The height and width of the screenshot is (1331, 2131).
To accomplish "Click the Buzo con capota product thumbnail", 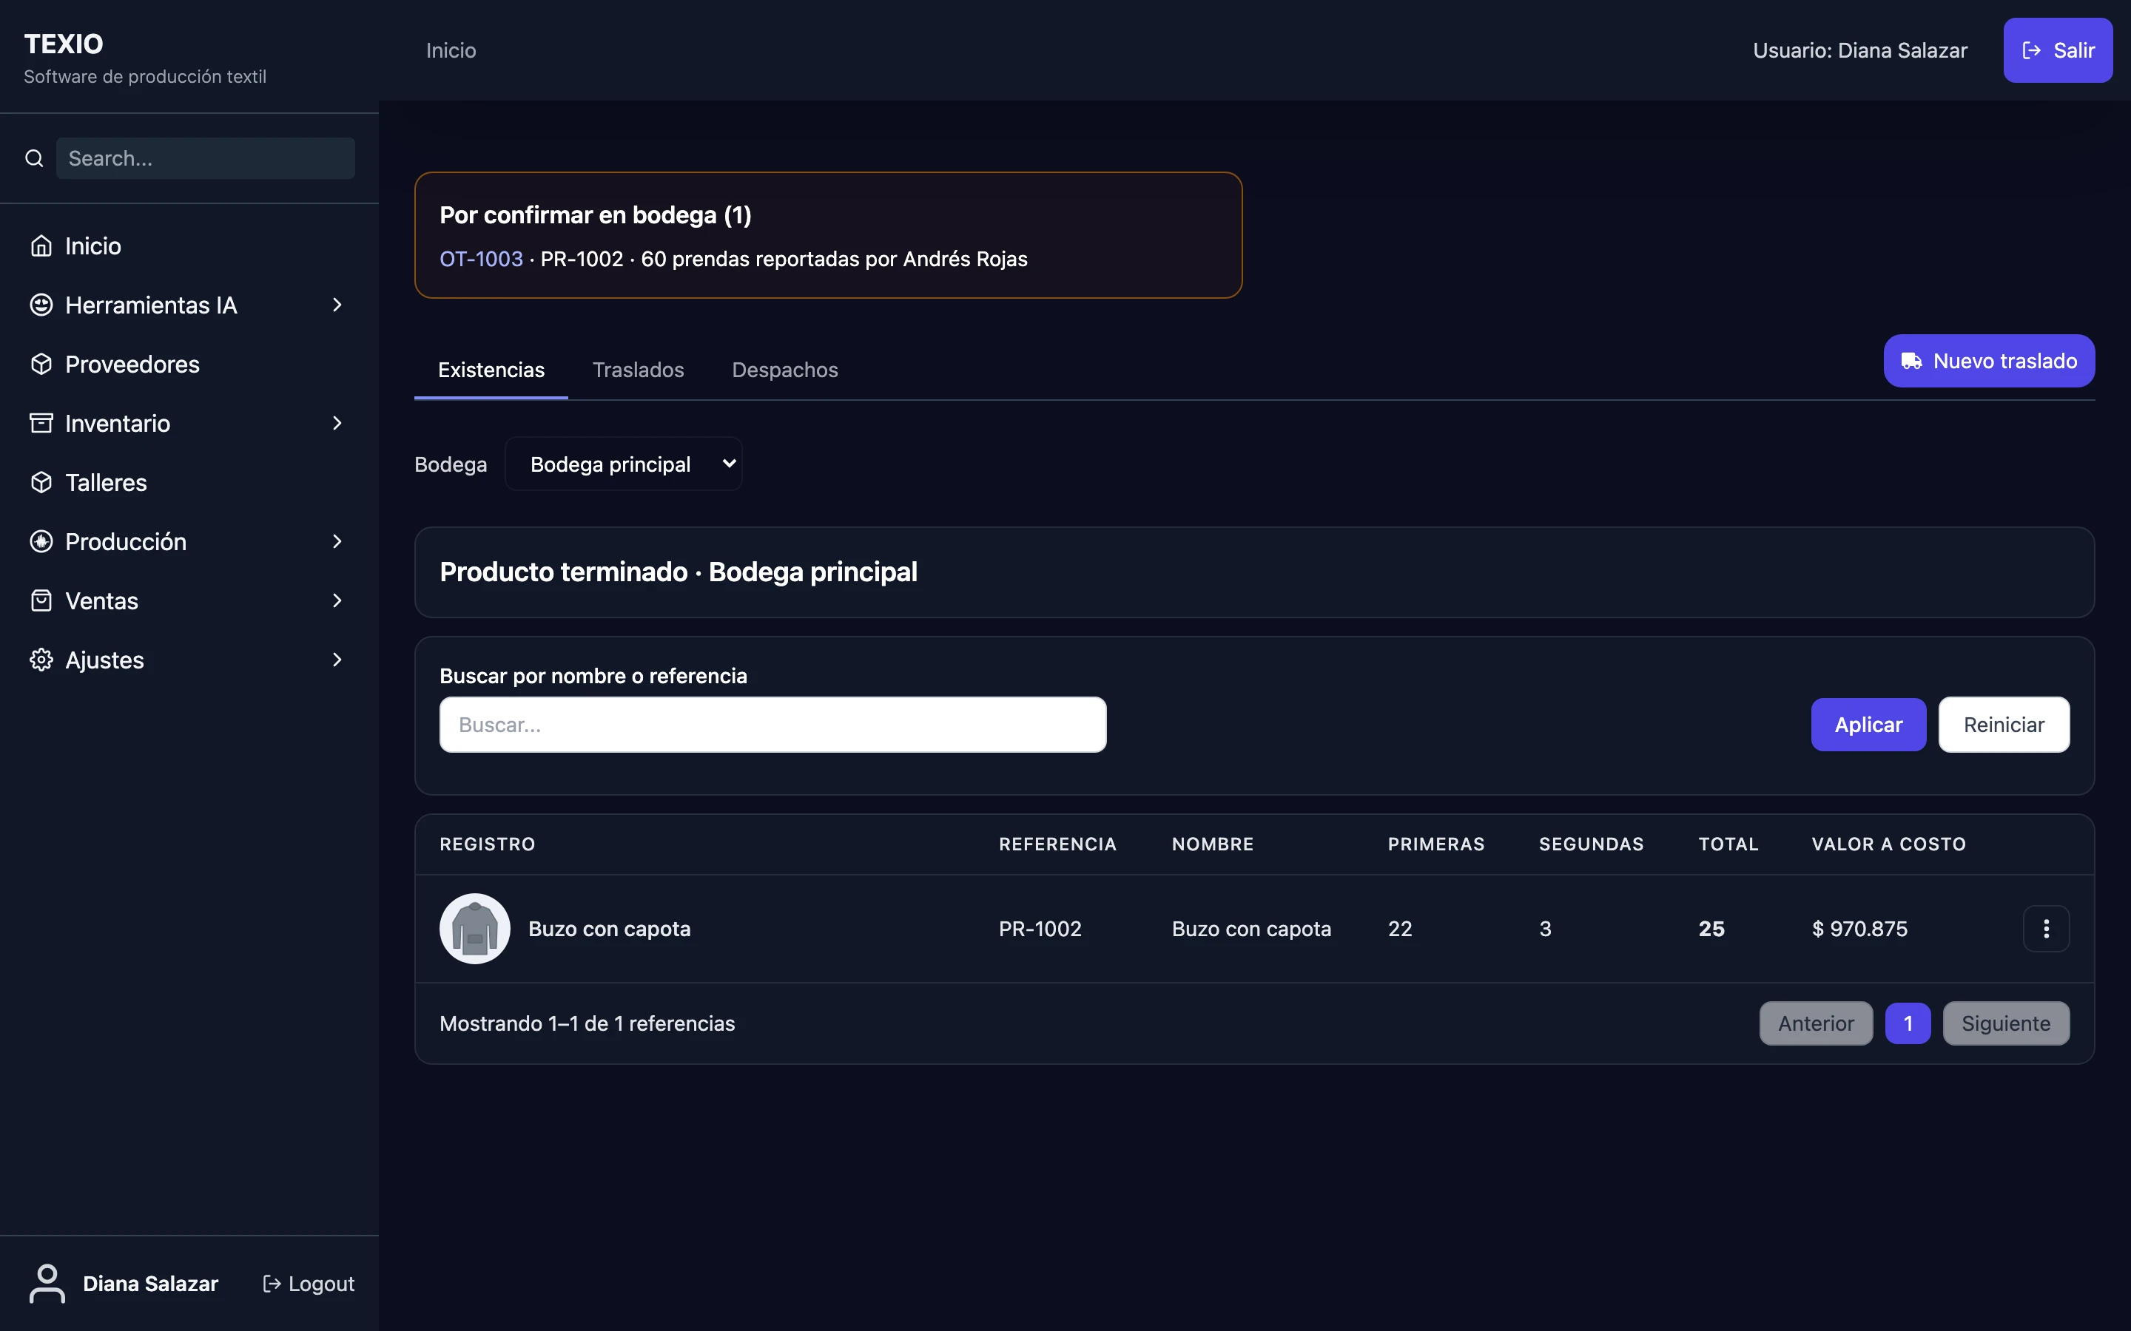I will [474, 929].
